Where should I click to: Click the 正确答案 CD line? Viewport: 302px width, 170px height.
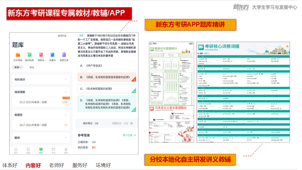coord(87,142)
